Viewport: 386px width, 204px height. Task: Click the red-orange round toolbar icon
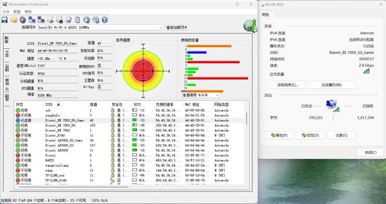click(x=22, y=20)
